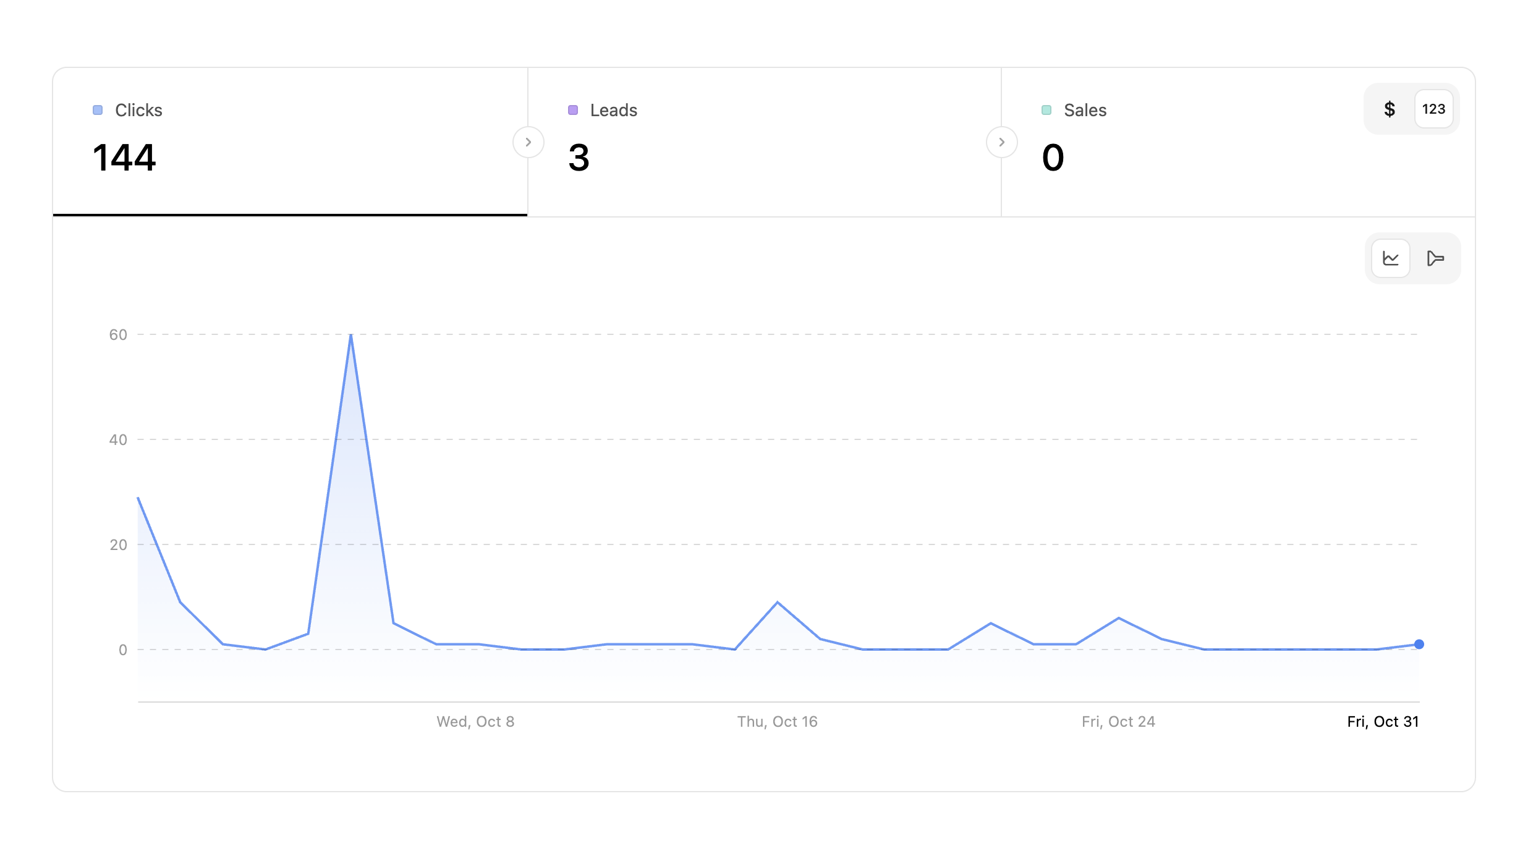Click the purple Leads color square

pyautogui.click(x=573, y=110)
